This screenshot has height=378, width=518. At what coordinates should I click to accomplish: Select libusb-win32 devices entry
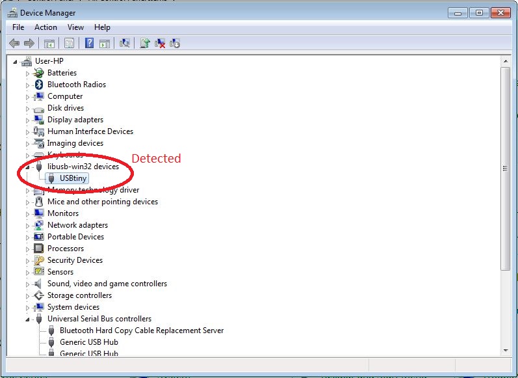point(83,167)
